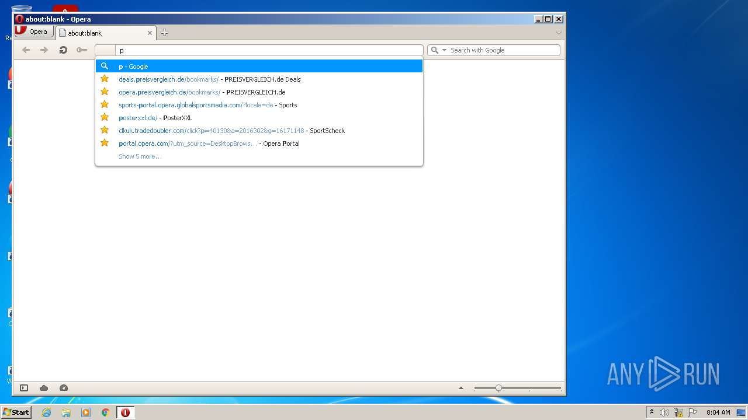Click the search magnifier icon in search box
The image size is (748, 420).
click(x=434, y=50)
